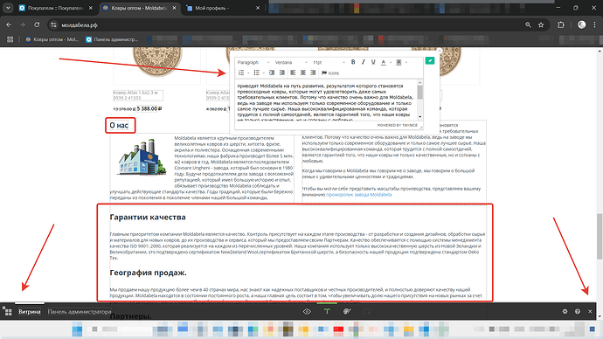The height and width of the screenshot is (339, 603).
Task: Open the проморолик завода Moldabela link
Action: click(359, 195)
